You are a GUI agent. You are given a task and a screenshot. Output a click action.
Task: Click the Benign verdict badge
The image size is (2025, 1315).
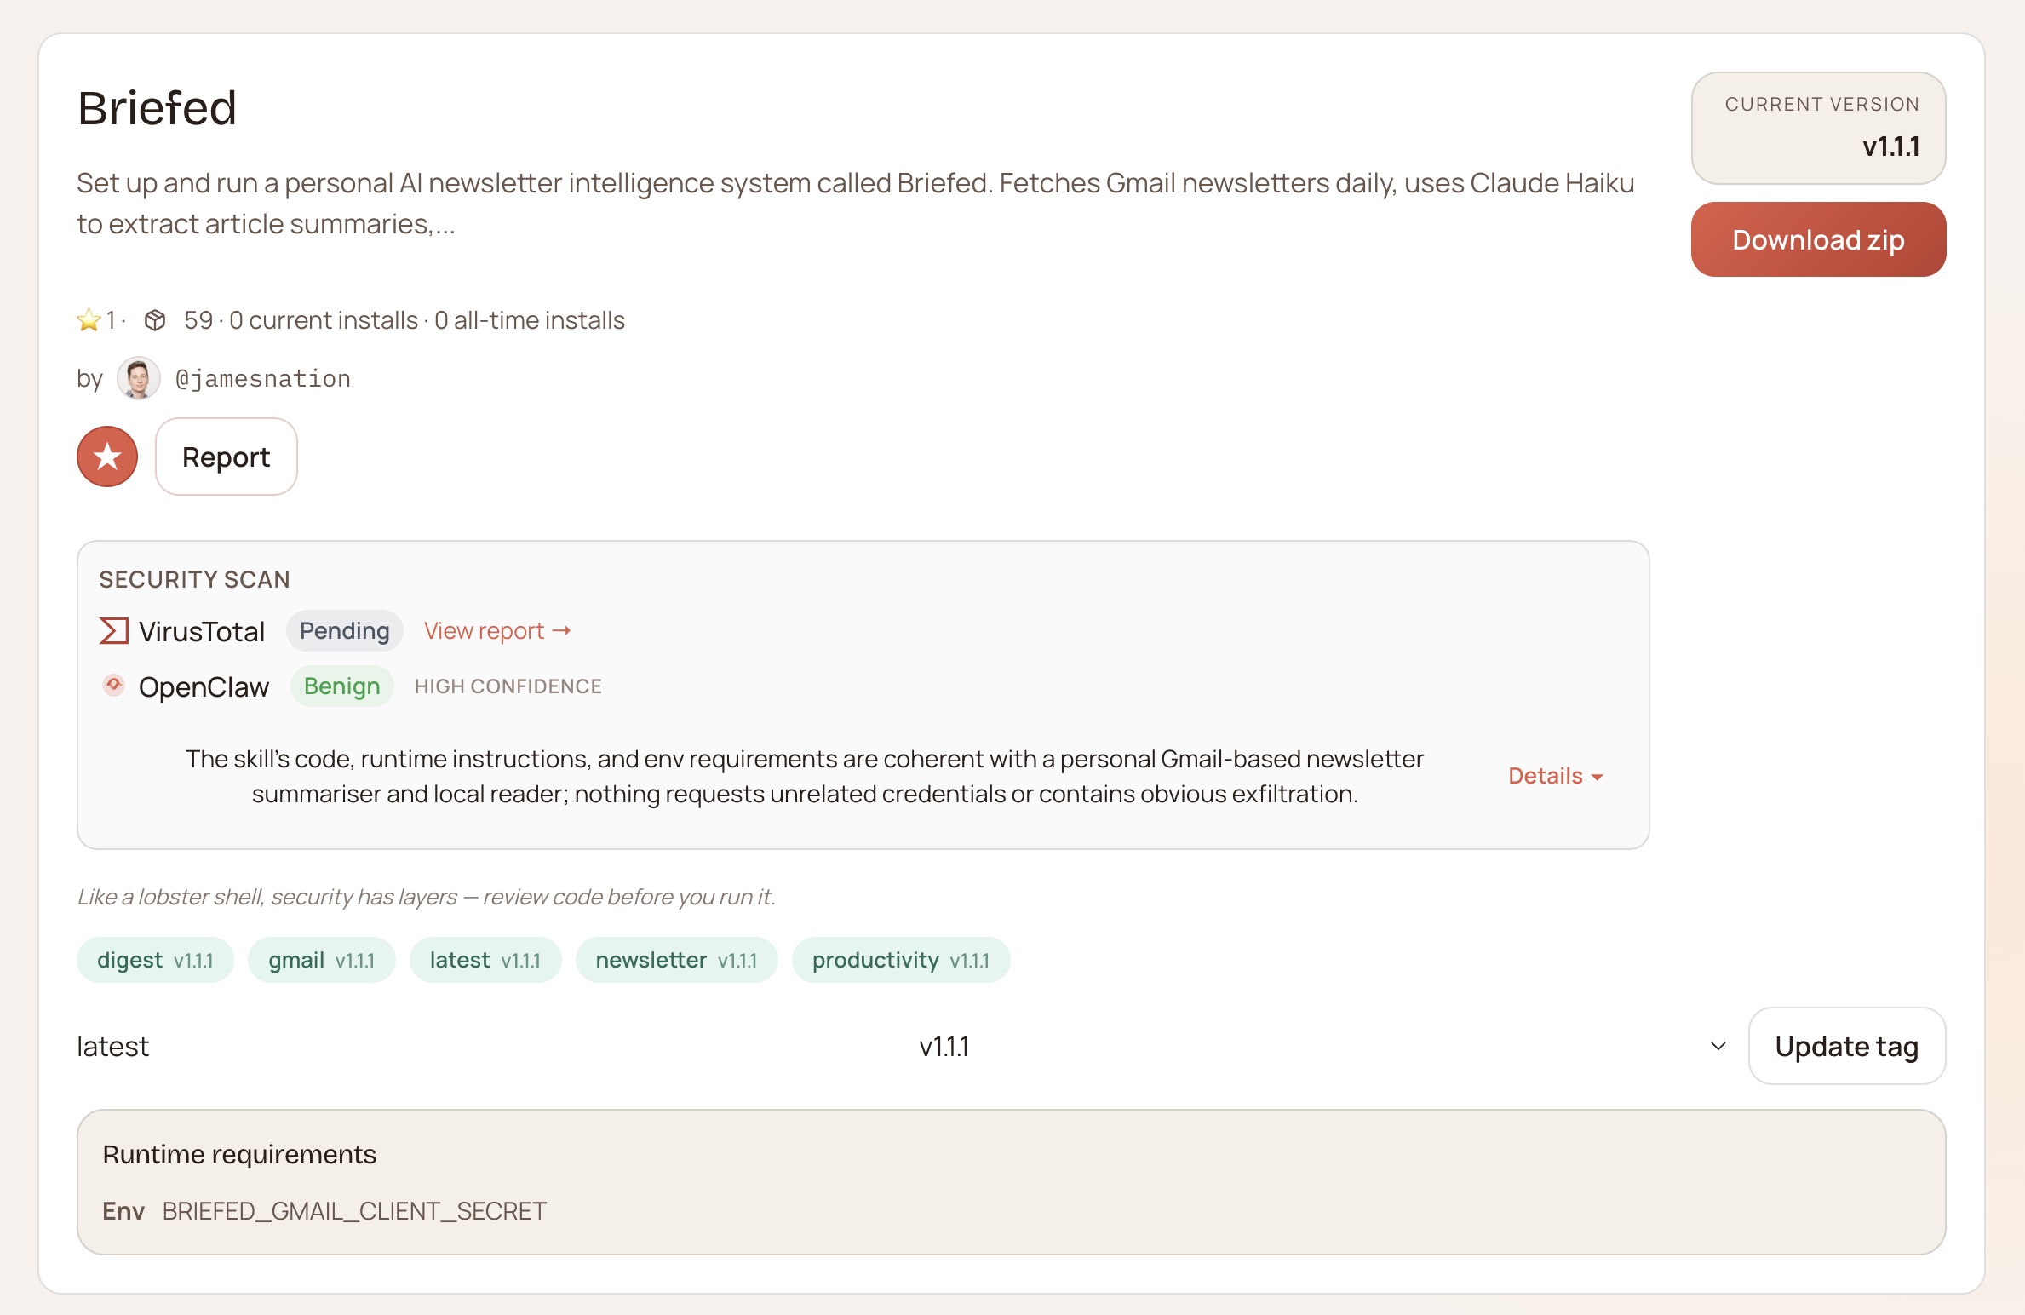click(x=341, y=686)
